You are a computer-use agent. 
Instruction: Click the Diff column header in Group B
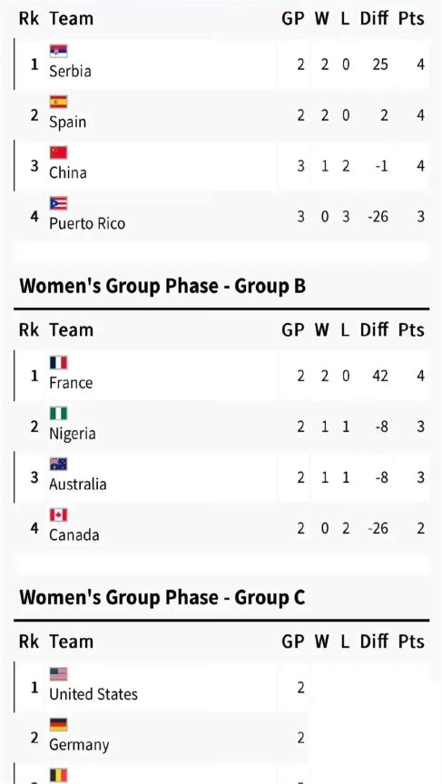(x=374, y=330)
